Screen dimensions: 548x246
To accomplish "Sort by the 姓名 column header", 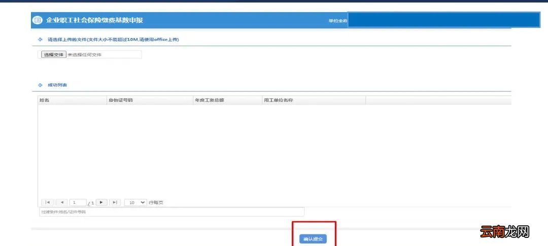I will pos(45,100).
